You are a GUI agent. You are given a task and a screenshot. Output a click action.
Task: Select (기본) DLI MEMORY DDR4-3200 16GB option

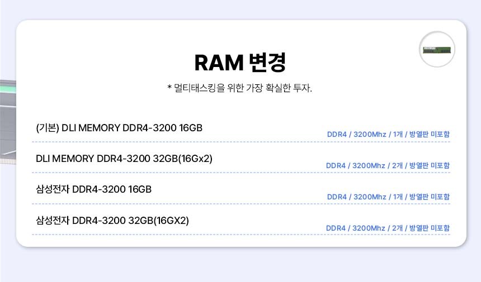pyautogui.click(x=119, y=128)
